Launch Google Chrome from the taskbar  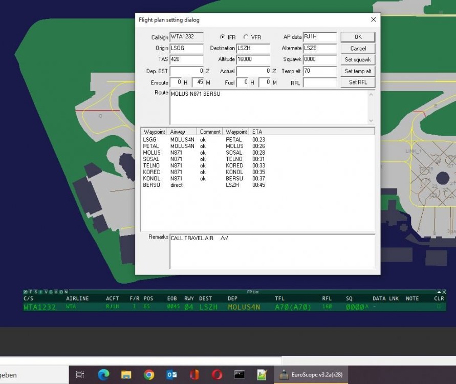click(x=149, y=375)
